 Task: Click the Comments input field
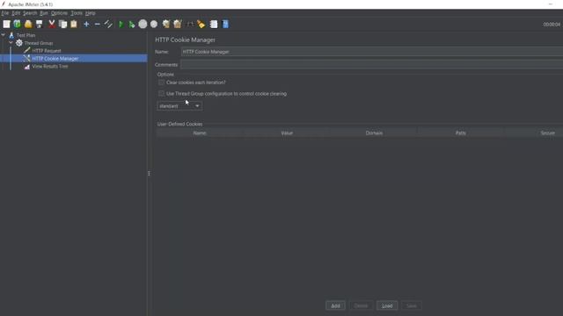pos(372,65)
